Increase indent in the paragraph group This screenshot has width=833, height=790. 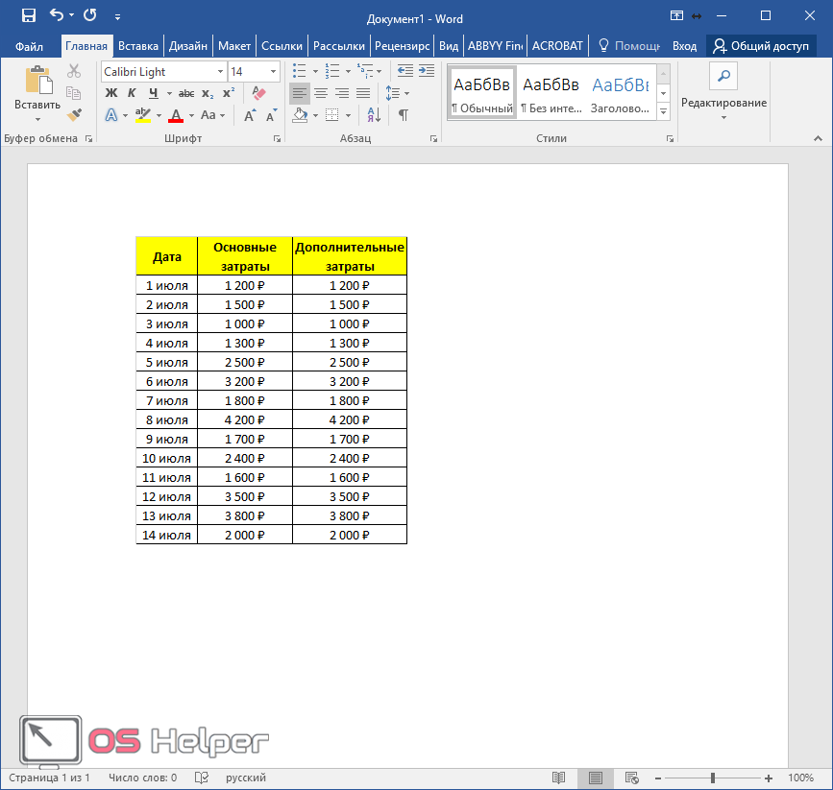click(x=427, y=71)
